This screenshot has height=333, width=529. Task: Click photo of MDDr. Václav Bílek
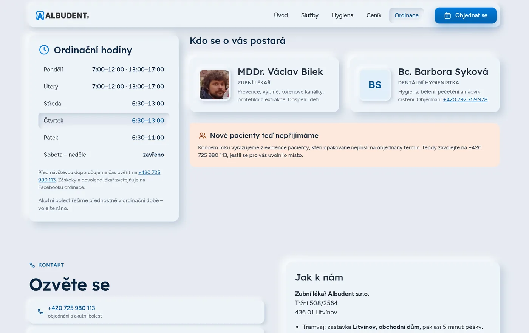[x=214, y=85]
